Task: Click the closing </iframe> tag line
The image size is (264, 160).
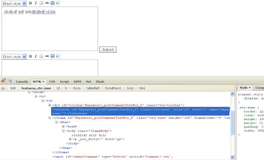Action: tap(61, 152)
